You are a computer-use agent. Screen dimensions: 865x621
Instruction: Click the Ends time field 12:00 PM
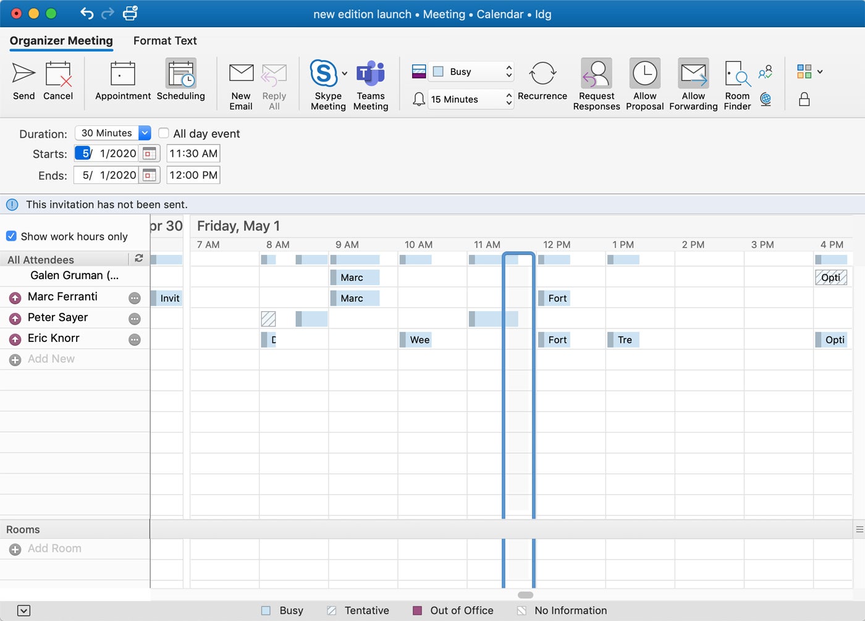click(193, 175)
